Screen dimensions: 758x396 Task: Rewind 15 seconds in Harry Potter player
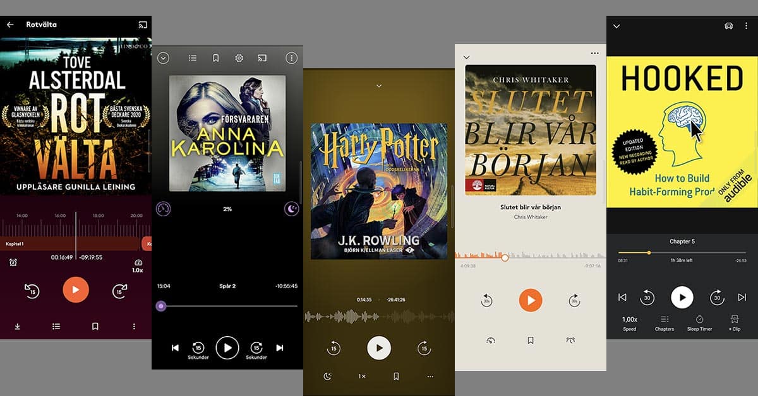click(334, 347)
